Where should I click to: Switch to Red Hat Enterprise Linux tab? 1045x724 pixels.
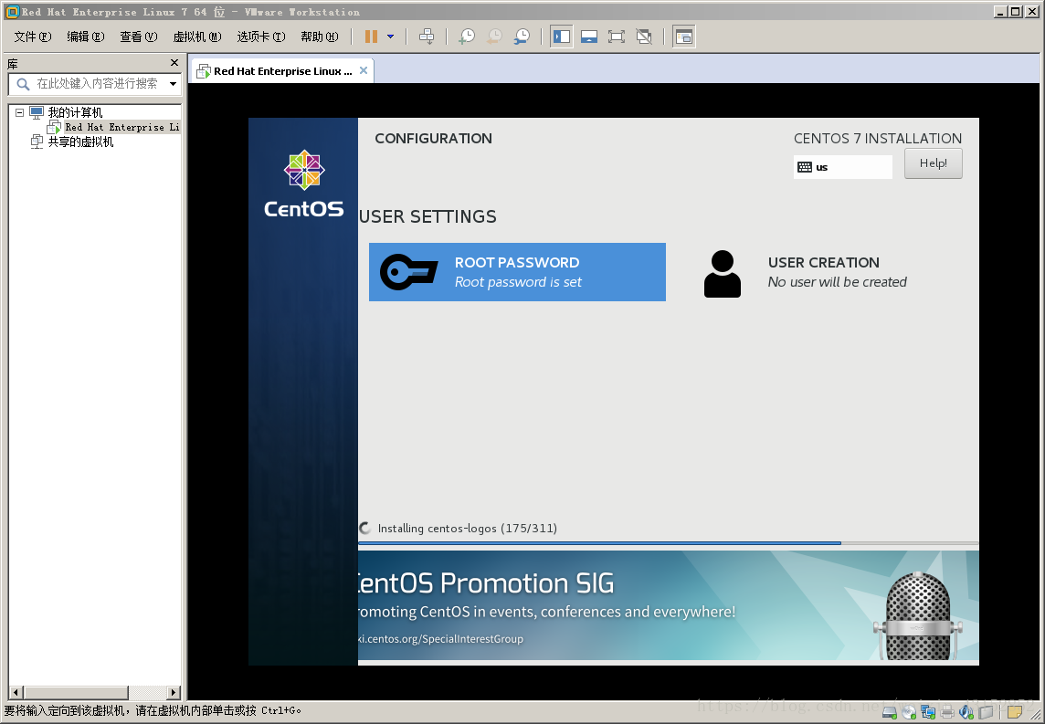(x=282, y=71)
